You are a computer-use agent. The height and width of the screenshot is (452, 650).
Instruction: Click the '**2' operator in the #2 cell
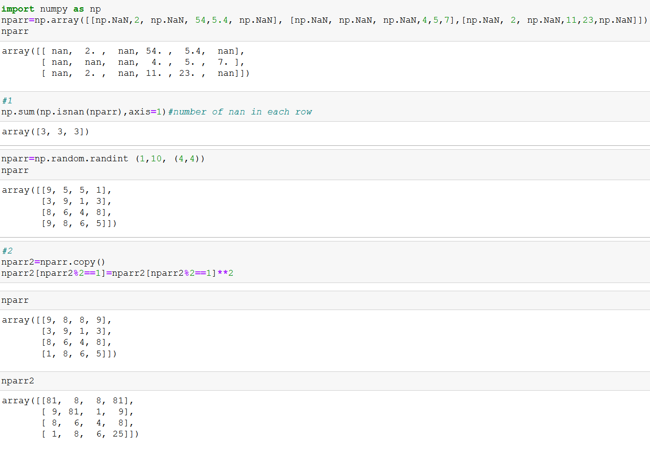[x=225, y=273]
